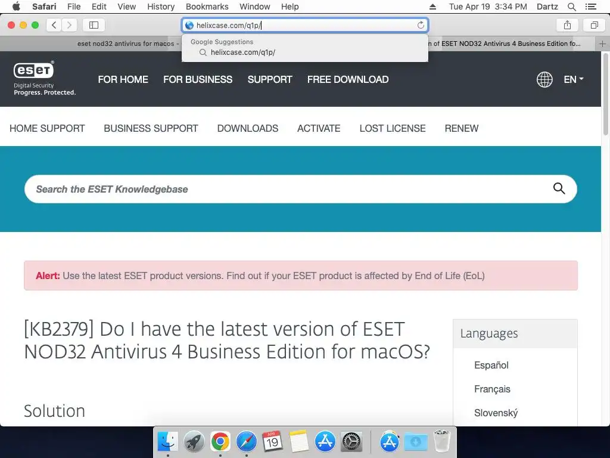Show the Safari sidebar
The height and width of the screenshot is (458, 610).
click(x=94, y=25)
